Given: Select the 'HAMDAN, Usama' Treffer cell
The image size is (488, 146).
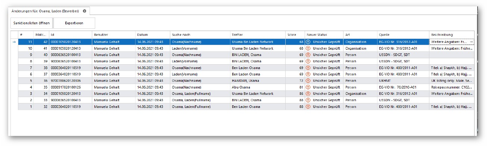Looking at the screenshot, I should pyautogui.click(x=257, y=80).
